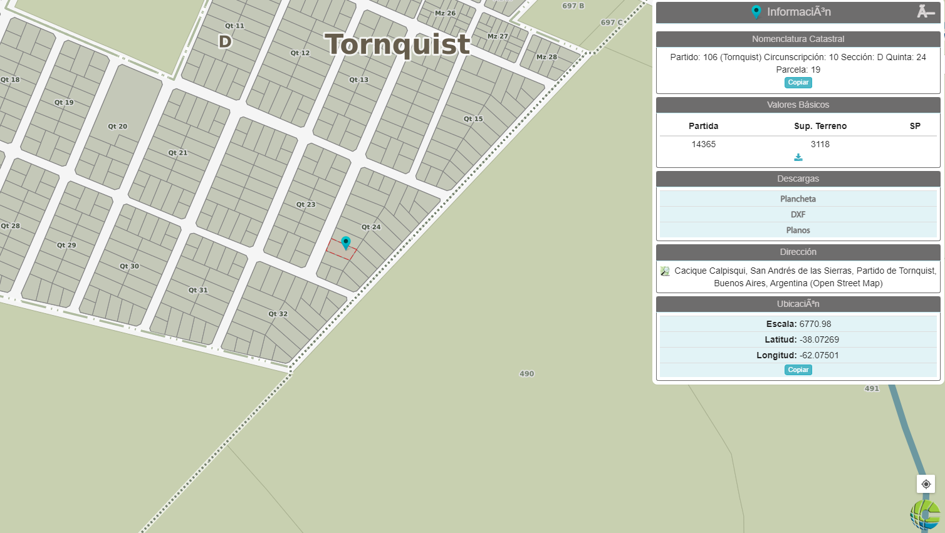Click the Qt 29 block label
Viewport: 945px width, 533px height.
(66, 246)
